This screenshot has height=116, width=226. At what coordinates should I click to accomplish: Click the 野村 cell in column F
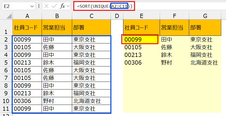(174, 63)
